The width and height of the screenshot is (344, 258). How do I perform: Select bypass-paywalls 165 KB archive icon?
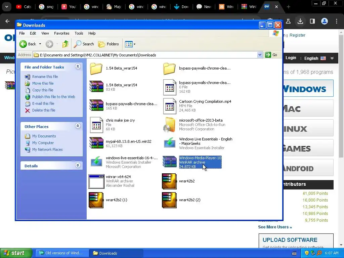[96, 105]
